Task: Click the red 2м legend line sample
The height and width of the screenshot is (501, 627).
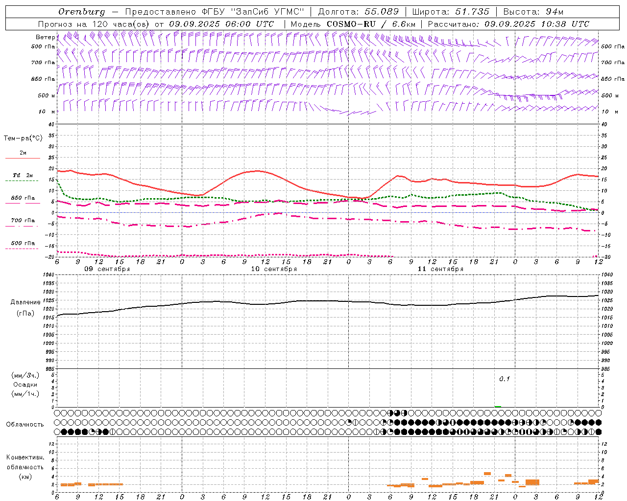Action: tap(23, 159)
